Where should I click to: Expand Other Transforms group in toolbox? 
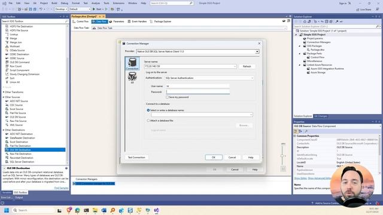click(4, 92)
